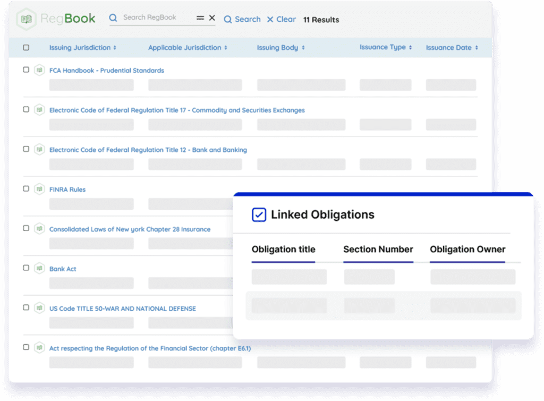Sort by Issuing Jurisdiction column
Viewport: 544px width, 401px height.
82,47
